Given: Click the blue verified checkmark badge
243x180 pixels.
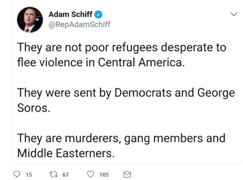Looking at the screenshot, I should (x=98, y=14).
